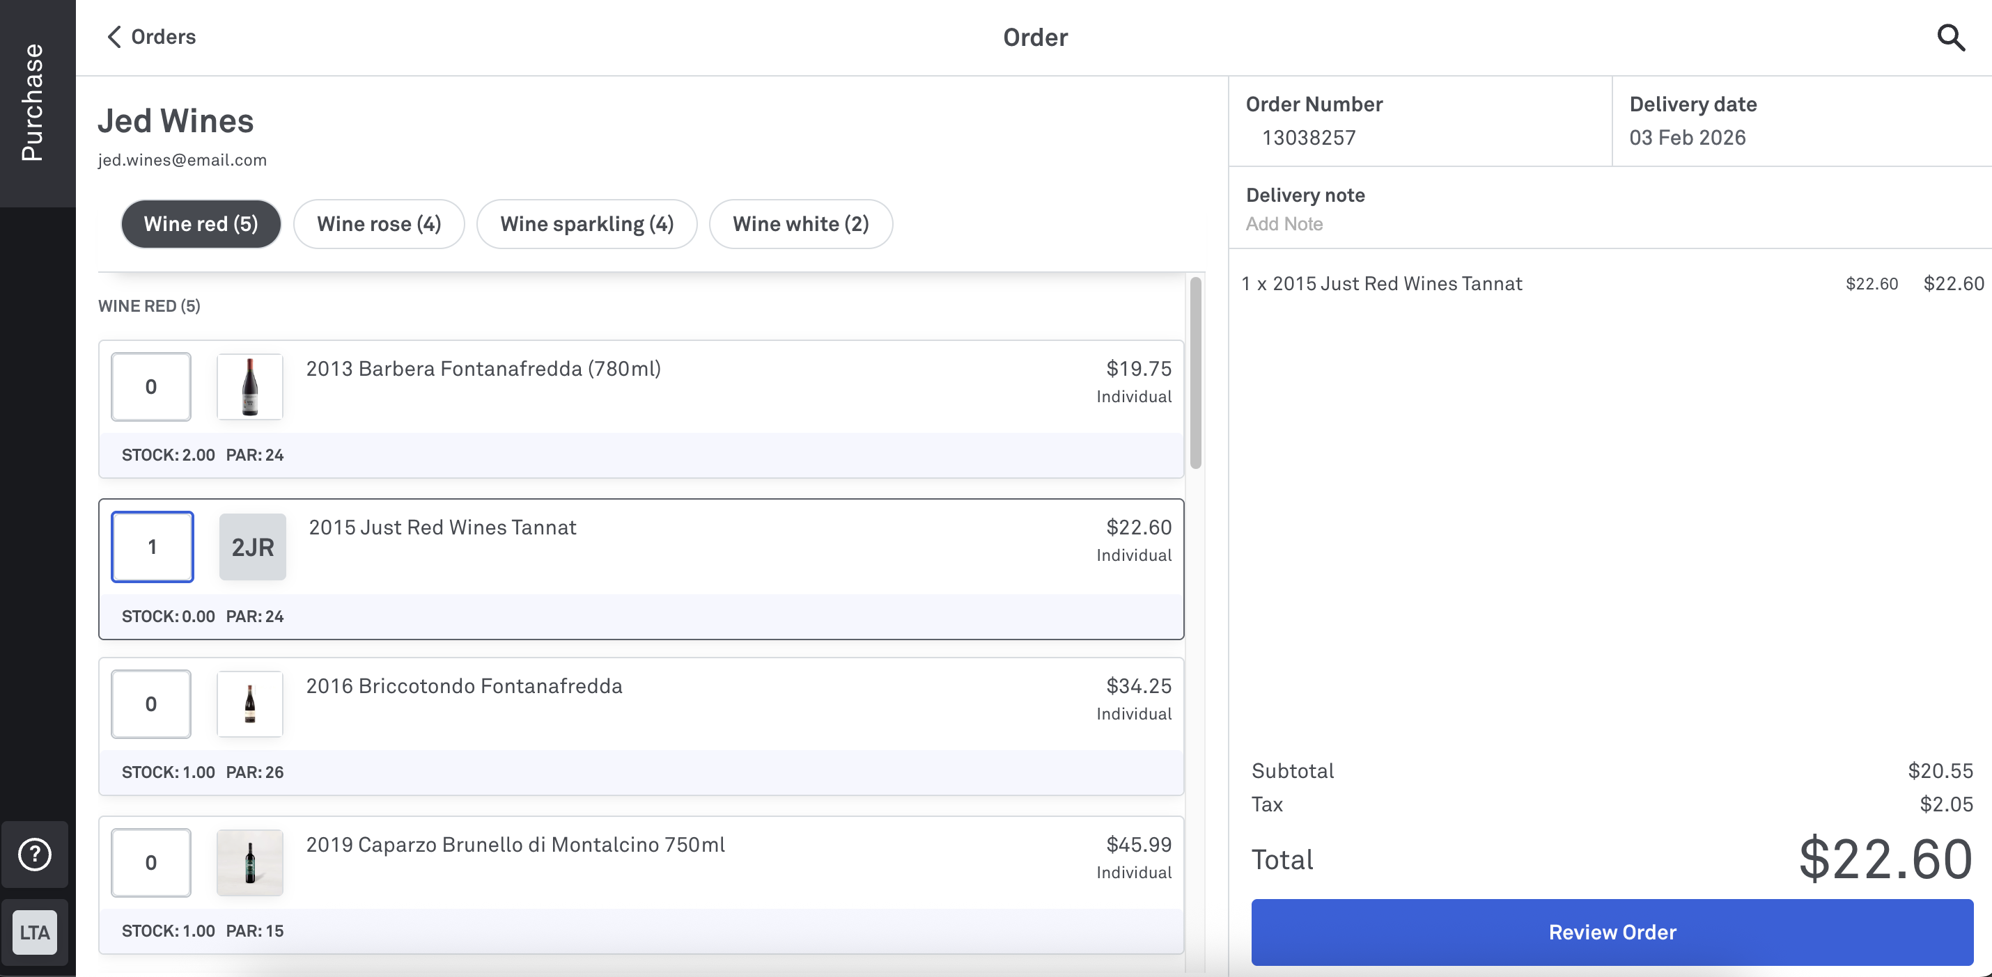
Task: Click the Review Order button
Action: 1612,932
